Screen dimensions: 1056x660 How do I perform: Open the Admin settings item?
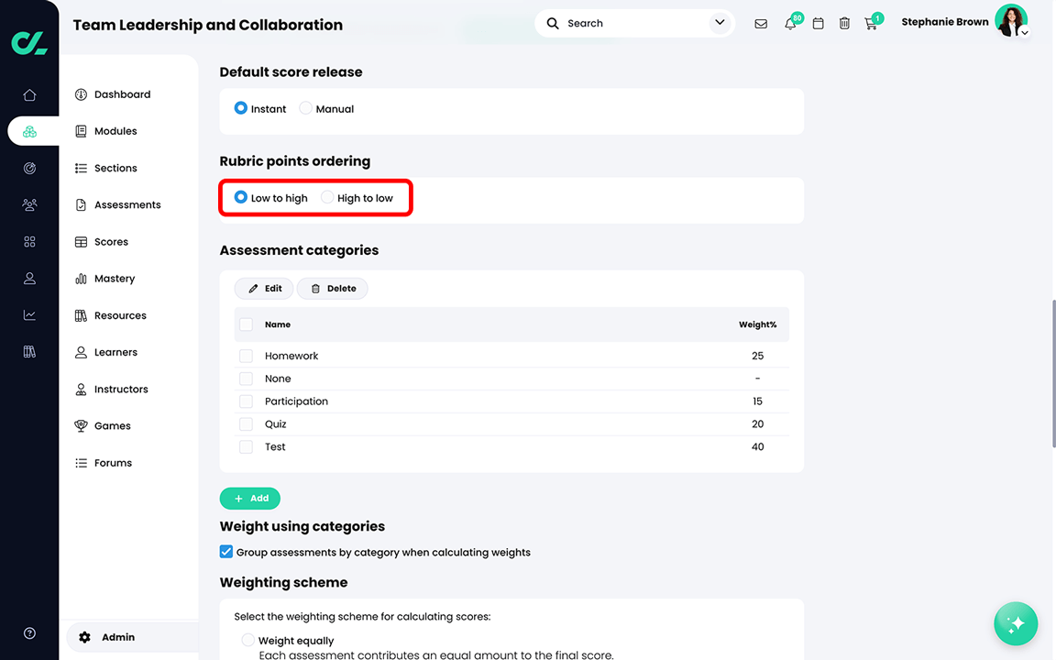(132, 637)
